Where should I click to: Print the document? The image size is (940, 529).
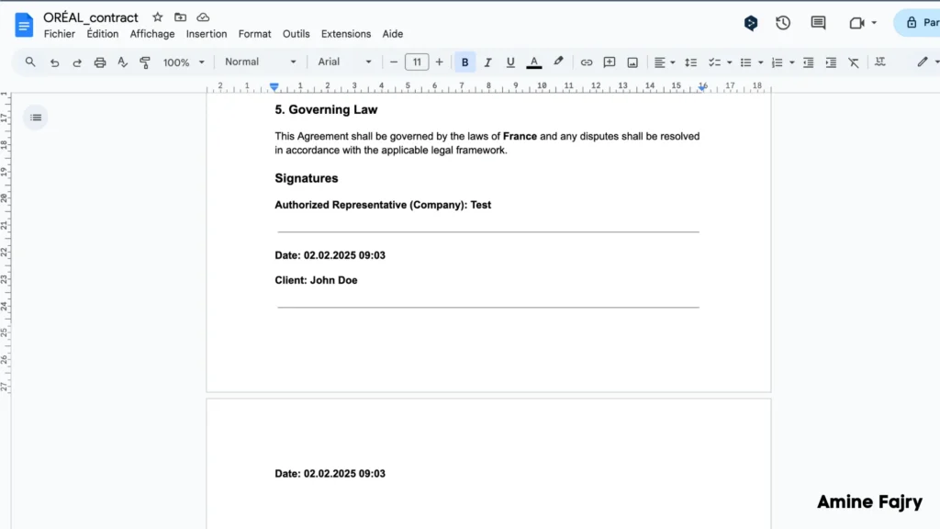pyautogui.click(x=99, y=62)
